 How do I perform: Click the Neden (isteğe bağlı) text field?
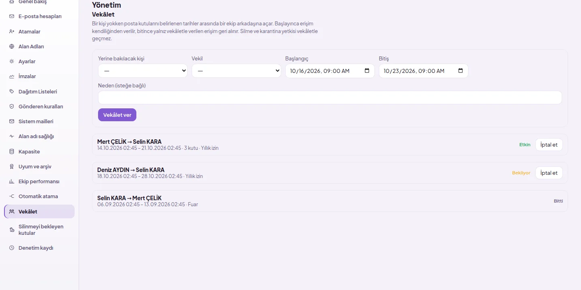330,97
